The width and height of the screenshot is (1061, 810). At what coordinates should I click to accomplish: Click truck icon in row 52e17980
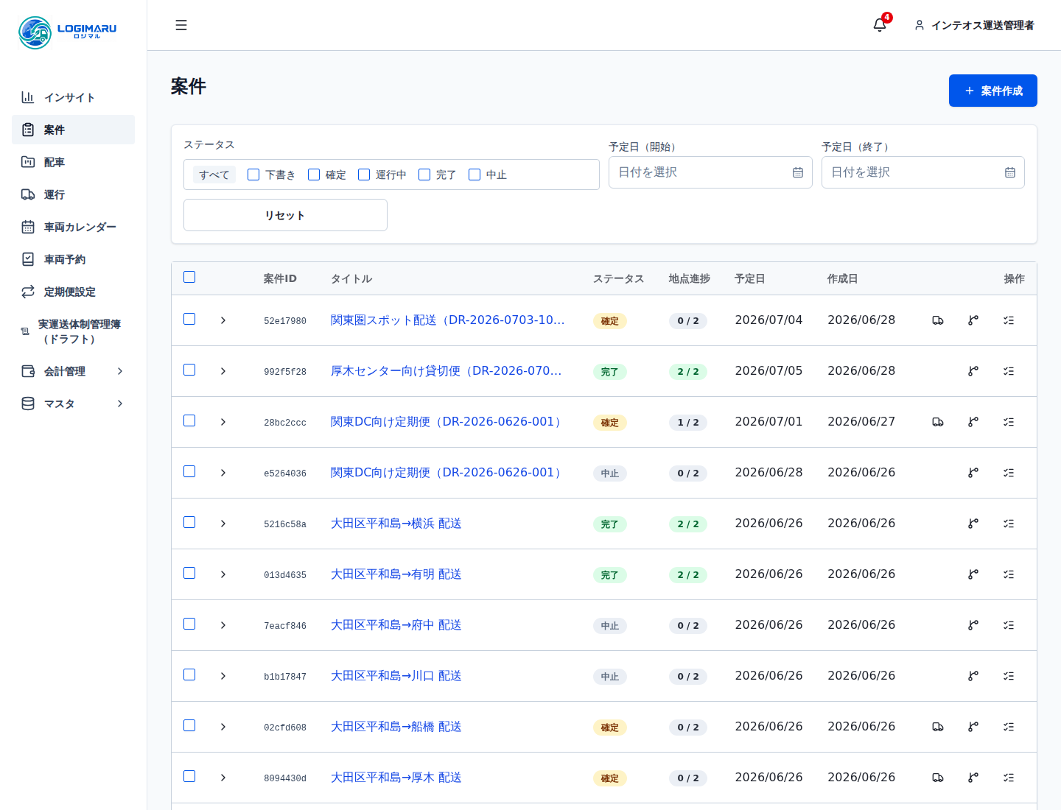coord(938,320)
